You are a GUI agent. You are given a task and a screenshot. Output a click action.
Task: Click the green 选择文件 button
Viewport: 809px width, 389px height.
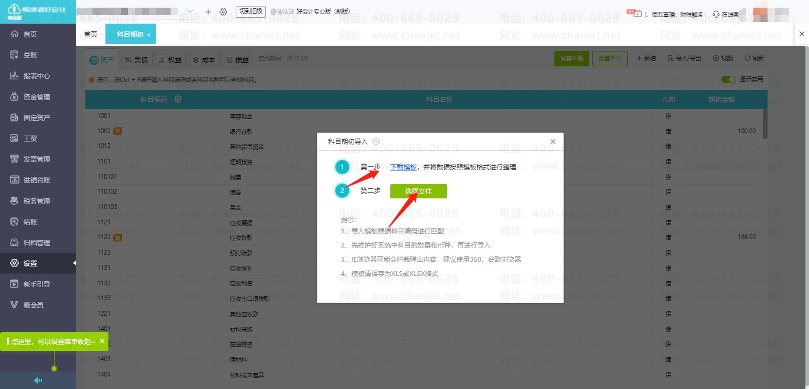point(418,191)
